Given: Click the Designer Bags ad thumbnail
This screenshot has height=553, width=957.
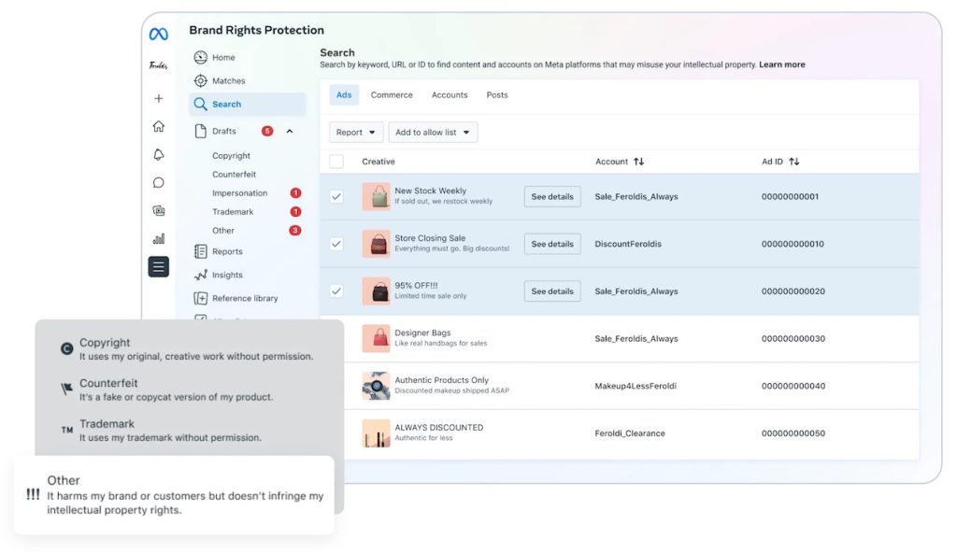Looking at the screenshot, I should coord(376,338).
